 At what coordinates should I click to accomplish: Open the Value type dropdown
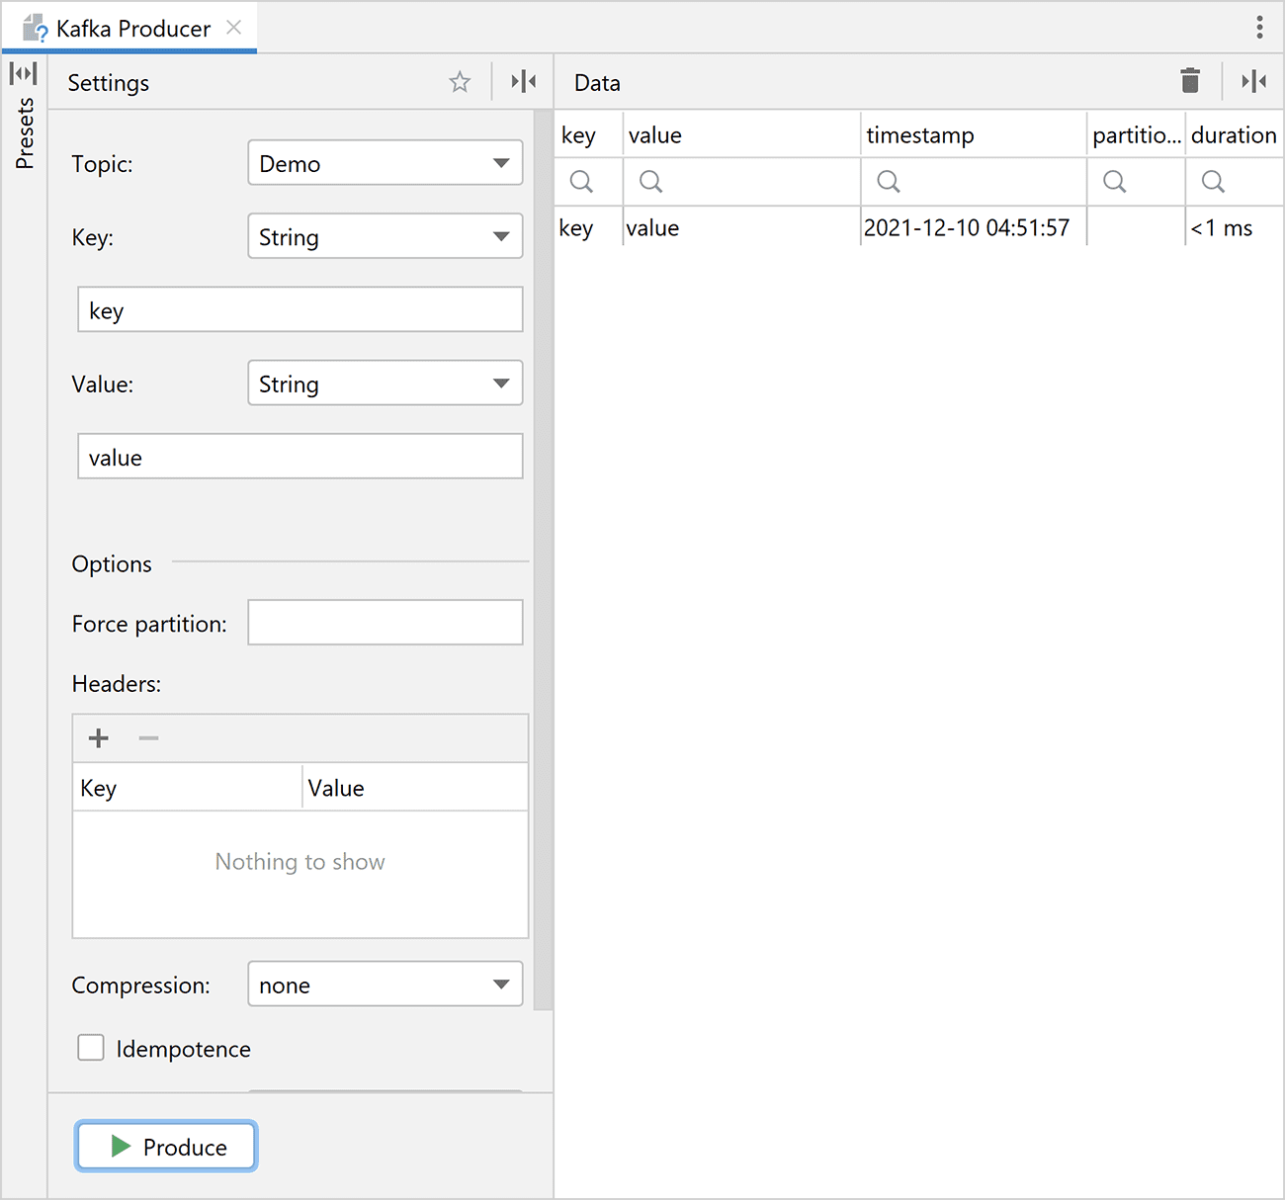385,384
